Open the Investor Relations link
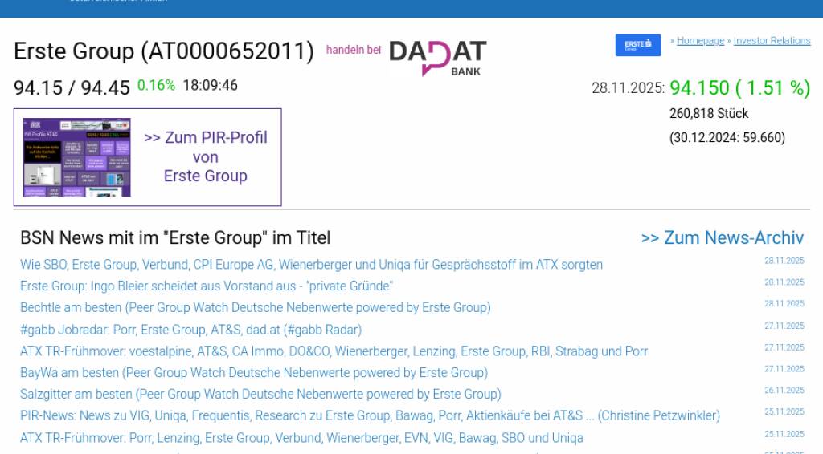The height and width of the screenshot is (454, 823). [772, 41]
